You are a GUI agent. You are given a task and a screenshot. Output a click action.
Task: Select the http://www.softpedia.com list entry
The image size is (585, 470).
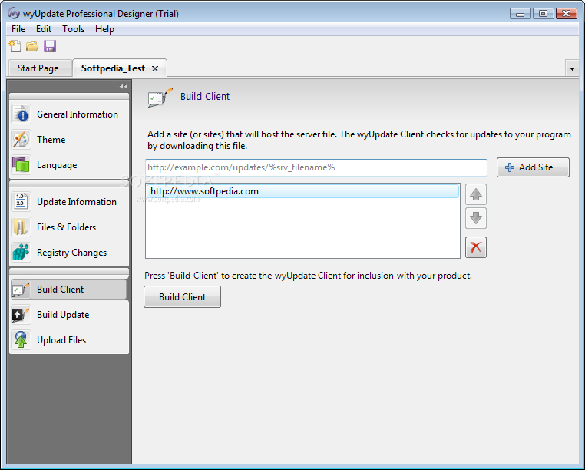(x=302, y=191)
